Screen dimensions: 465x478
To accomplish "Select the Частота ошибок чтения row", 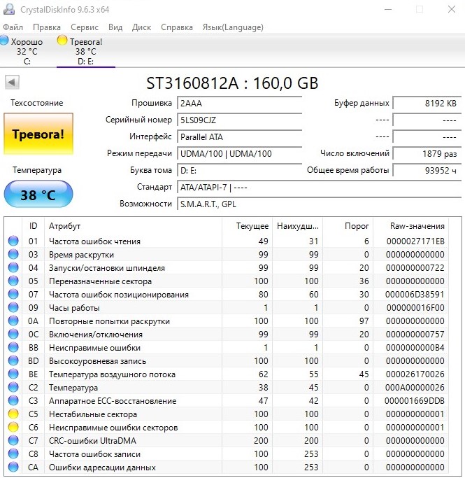I will coord(227,241).
